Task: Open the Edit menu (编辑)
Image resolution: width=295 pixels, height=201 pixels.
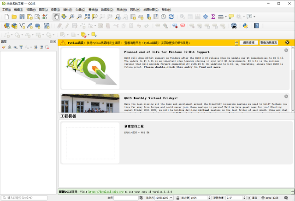Action: pyautogui.click(x=18, y=10)
